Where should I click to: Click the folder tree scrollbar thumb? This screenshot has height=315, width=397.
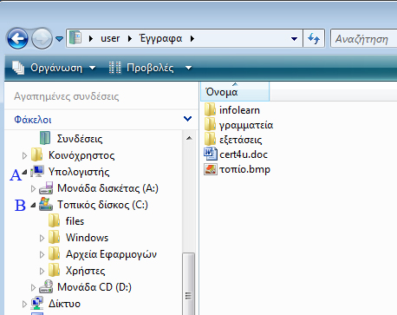coord(189,284)
